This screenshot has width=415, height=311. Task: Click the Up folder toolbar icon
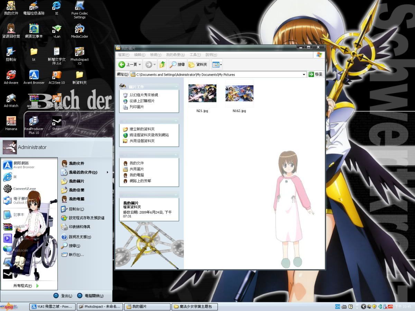point(163,64)
